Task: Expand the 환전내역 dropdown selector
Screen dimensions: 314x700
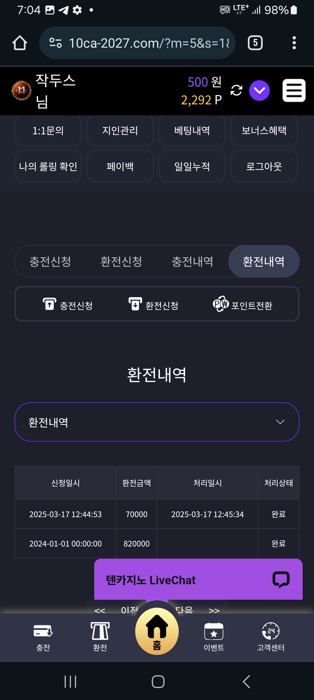Action: coord(157,422)
